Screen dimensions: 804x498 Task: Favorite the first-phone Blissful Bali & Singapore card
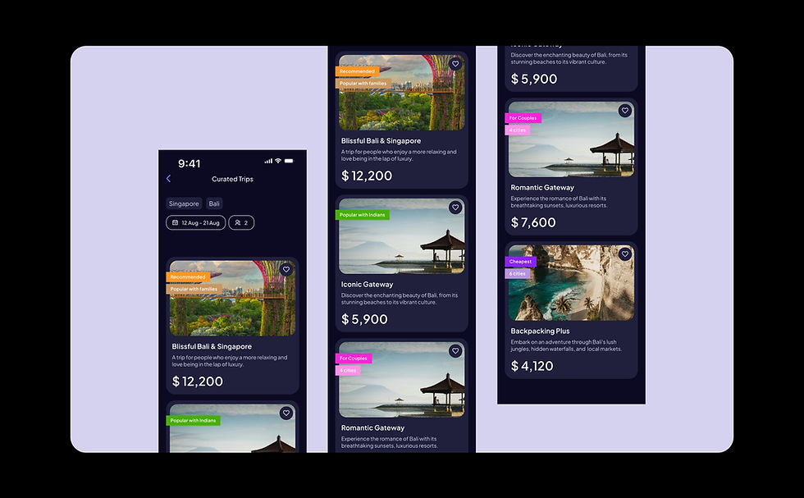pos(286,270)
